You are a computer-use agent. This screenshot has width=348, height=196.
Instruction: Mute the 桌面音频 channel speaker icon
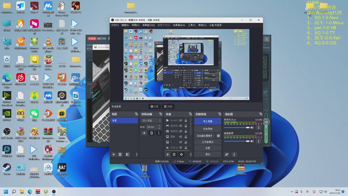coord(252,141)
